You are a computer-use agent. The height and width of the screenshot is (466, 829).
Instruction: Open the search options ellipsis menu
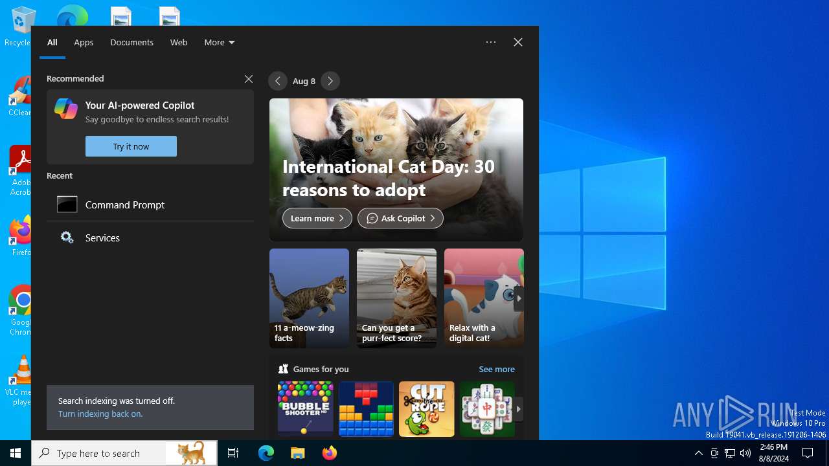pos(491,42)
